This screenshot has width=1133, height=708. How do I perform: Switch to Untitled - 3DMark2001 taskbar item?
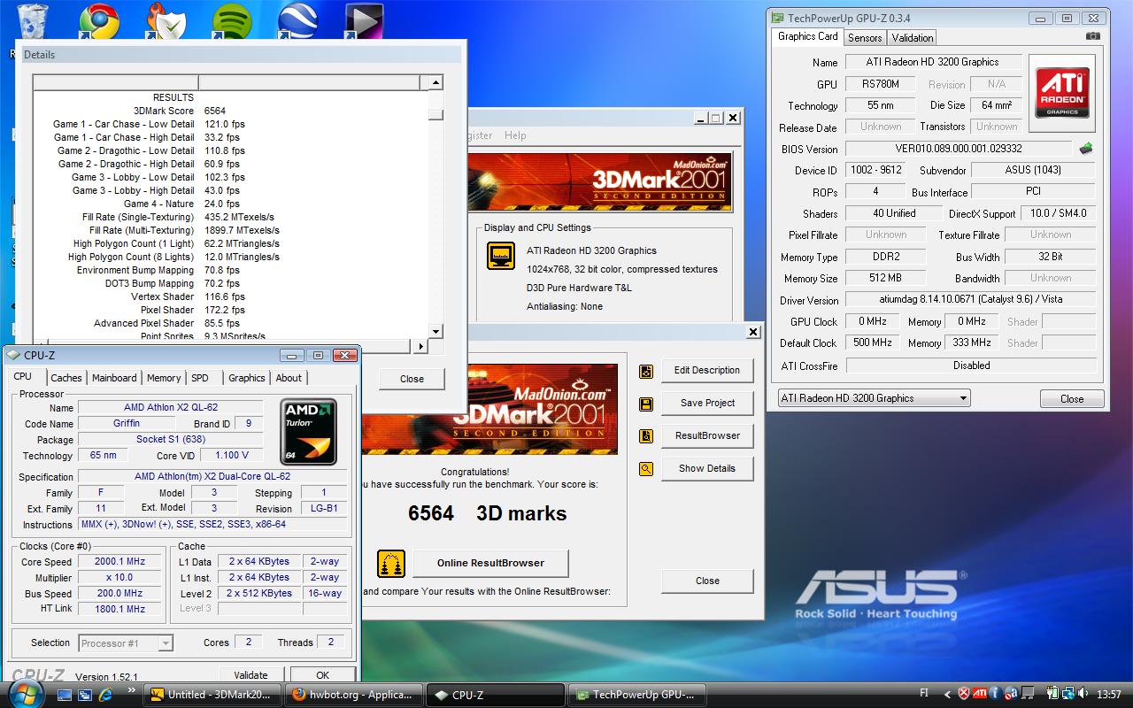(x=213, y=695)
